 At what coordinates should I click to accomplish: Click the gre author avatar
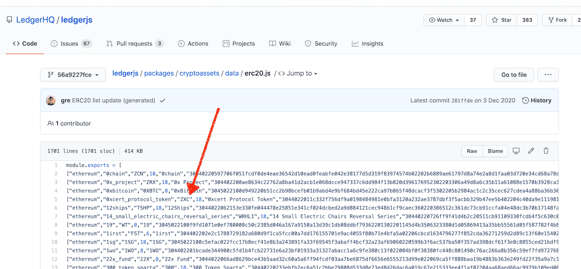[51, 100]
